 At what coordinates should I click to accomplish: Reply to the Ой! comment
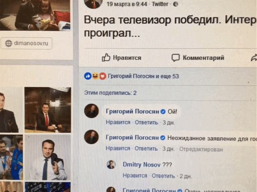coord(146,123)
